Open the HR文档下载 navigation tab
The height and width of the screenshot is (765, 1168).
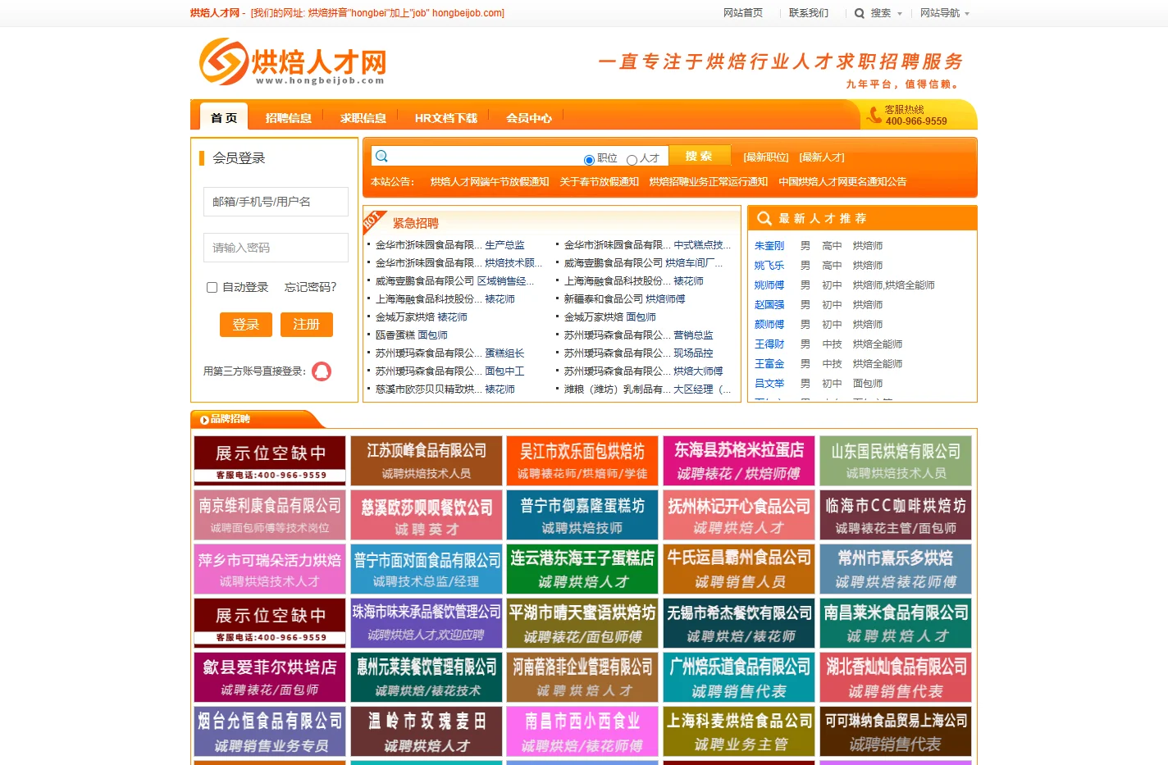point(445,118)
